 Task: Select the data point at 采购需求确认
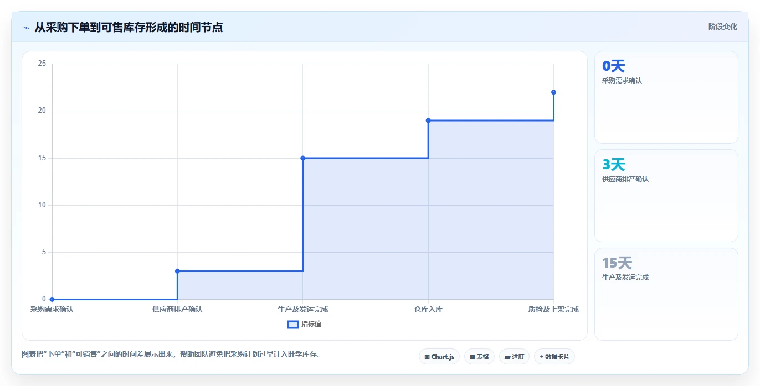(x=52, y=299)
